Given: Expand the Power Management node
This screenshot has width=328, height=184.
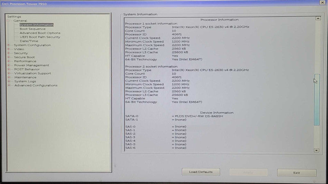Looking at the screenshot, I should click(x=9, y=65).
